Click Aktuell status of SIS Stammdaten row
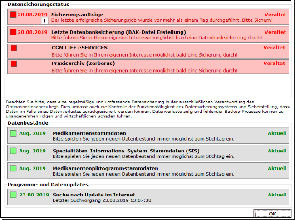Viewport: 295px width, 220px height. 277,151
